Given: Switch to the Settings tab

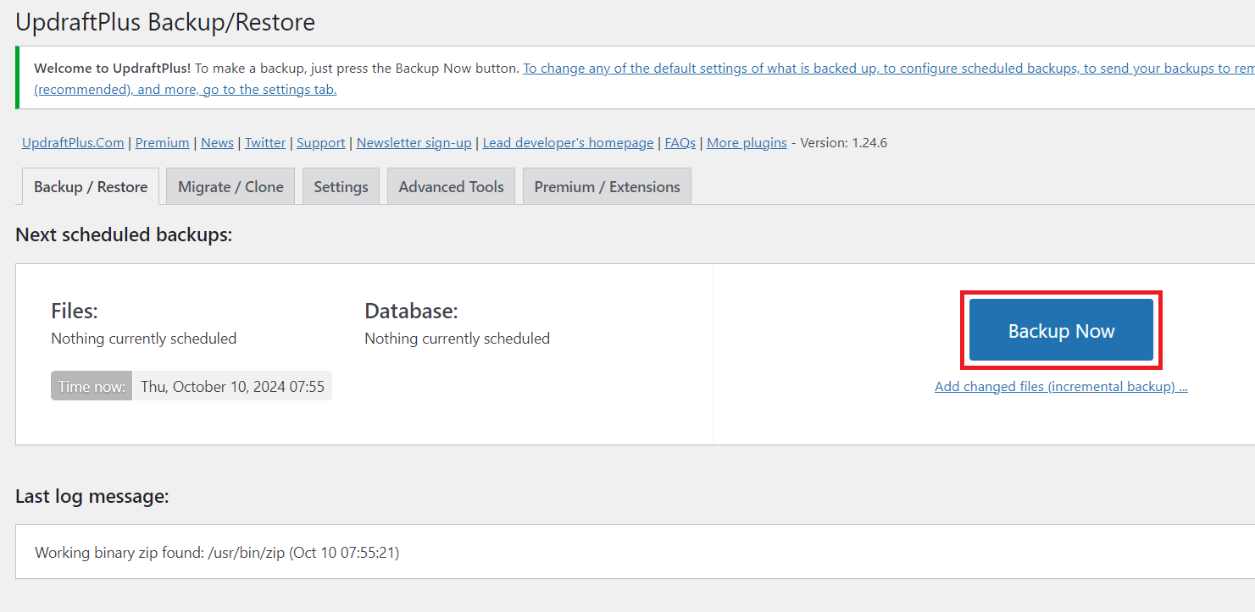Looking at the screenshot, I should [341, 185].
